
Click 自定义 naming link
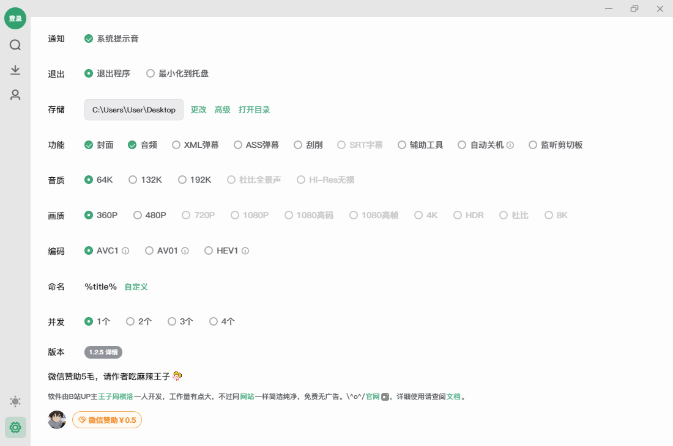click(x=136, y=287)
